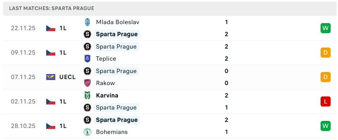This screenshot has width=338, height=140.
Task: Click the Last Matches: Sparta Prague header
Action: tap(52, 8)
